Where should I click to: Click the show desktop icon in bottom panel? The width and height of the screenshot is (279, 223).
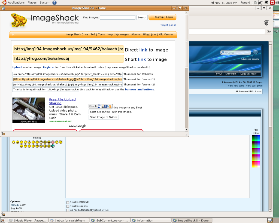click(3, 221)
